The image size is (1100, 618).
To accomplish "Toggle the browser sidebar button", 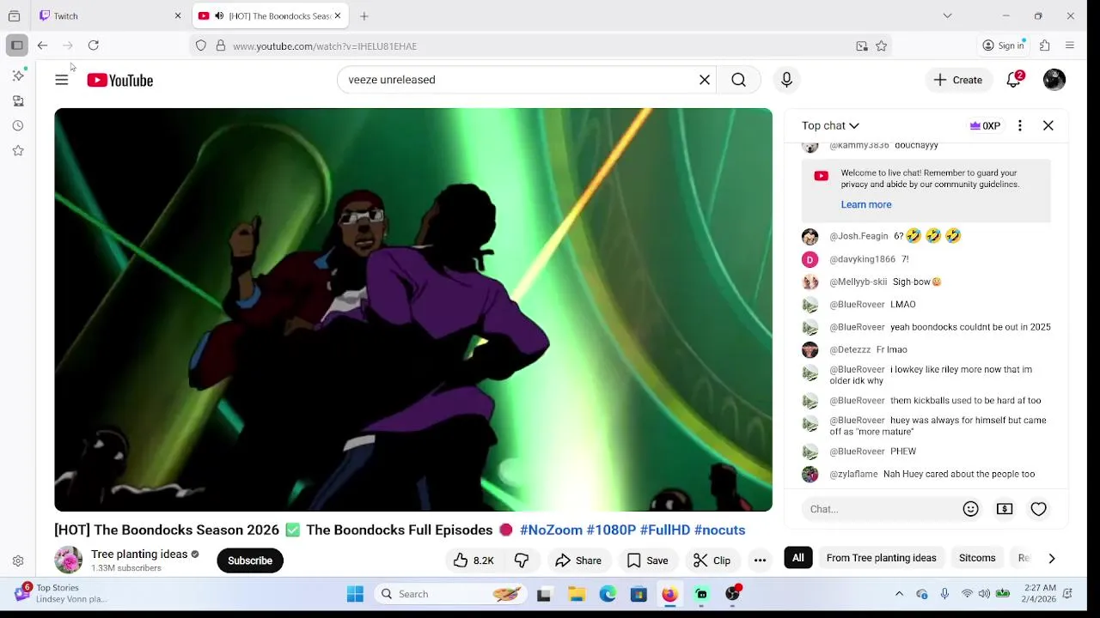I will (17, 45).
